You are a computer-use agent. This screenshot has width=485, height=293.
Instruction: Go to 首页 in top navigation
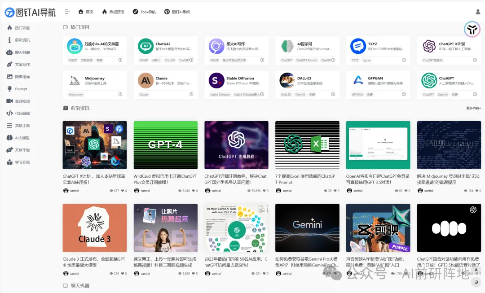tap(86, 12)
